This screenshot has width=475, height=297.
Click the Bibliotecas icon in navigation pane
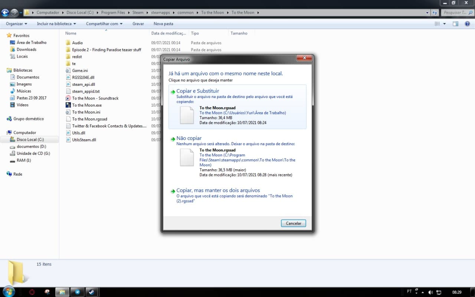pos(9,70)
